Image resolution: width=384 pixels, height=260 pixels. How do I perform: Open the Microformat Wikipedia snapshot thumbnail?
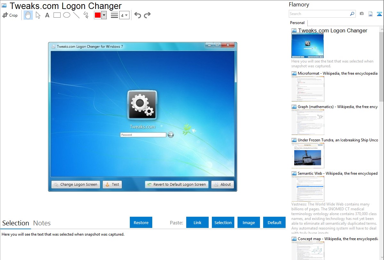(x=308, y=89)
